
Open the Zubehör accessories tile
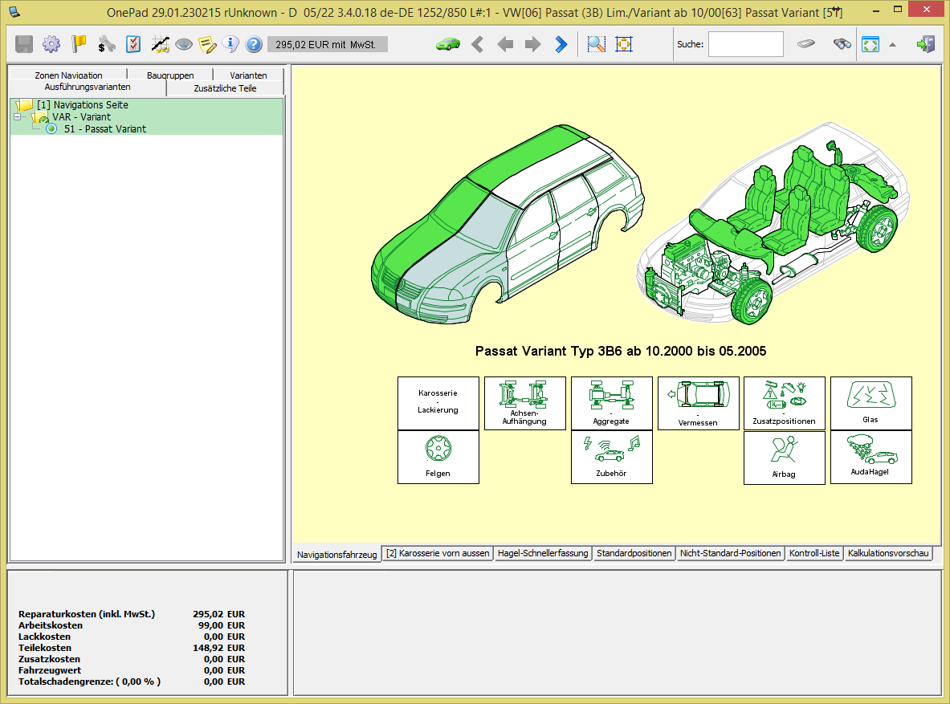[611, 457]
